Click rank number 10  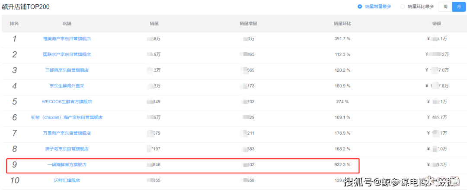(x=14, y=180)
